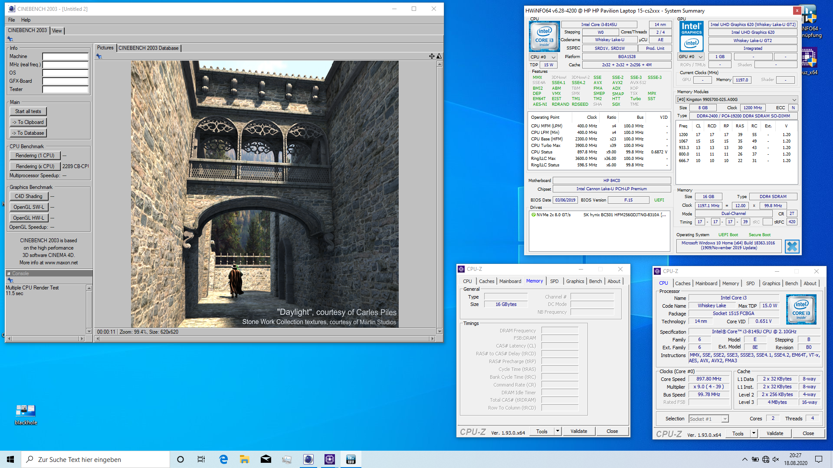Image resolution: width=833 pixels, height=468 pixels.
Task: Expand Tools dropdown arrow in right CPU-Z window
Action: tap(754, 433)
